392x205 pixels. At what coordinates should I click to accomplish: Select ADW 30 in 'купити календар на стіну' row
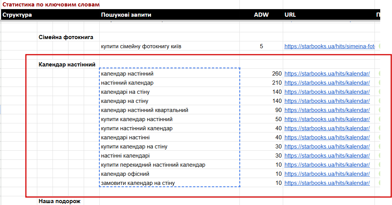279,147
